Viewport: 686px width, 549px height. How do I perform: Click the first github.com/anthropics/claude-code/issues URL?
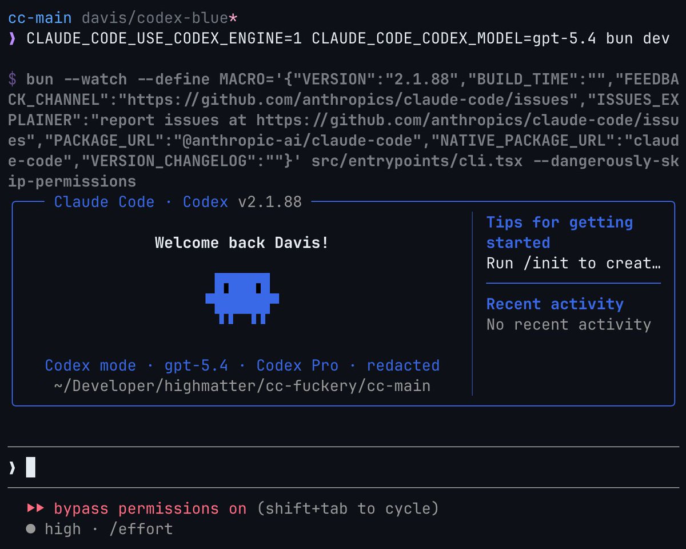pos(348,100)
